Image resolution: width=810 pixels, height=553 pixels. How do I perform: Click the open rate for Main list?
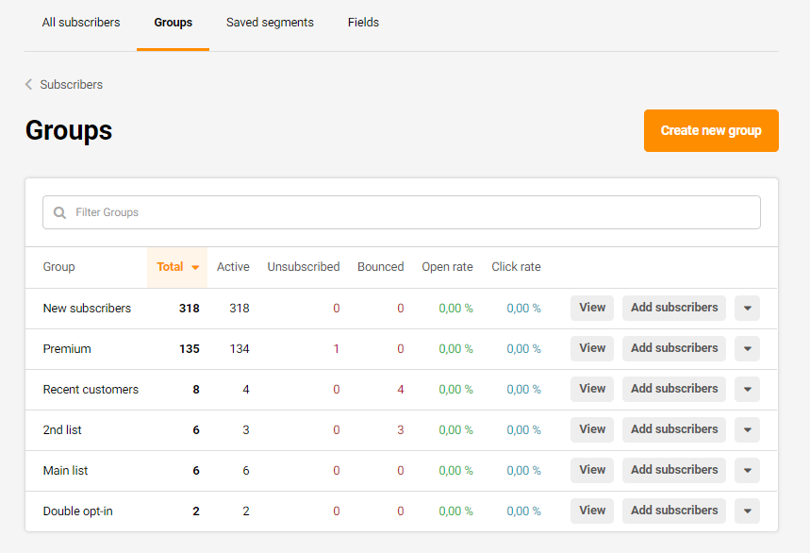coord(455,470)
